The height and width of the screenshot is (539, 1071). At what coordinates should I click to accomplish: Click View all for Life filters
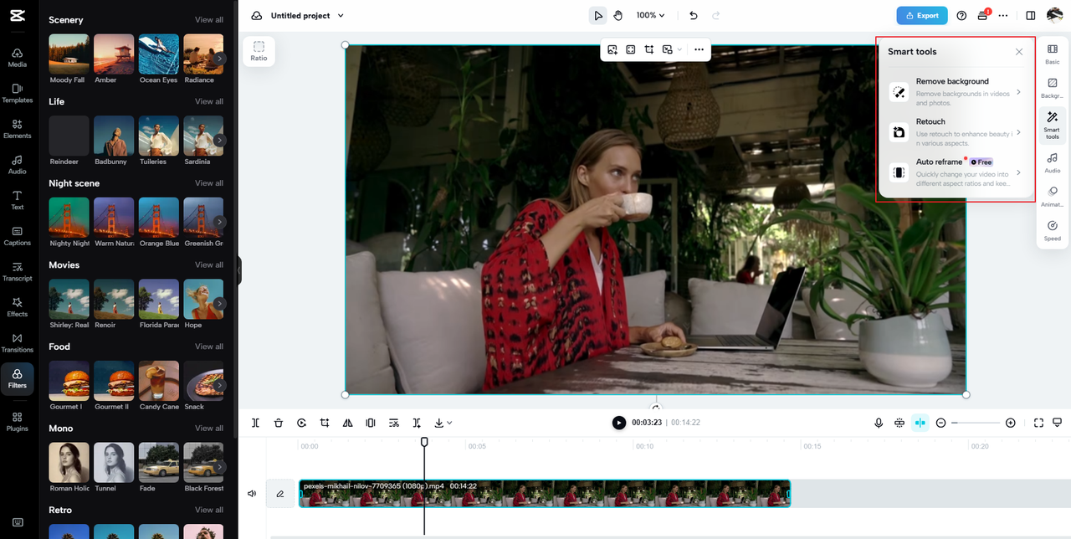209,101
